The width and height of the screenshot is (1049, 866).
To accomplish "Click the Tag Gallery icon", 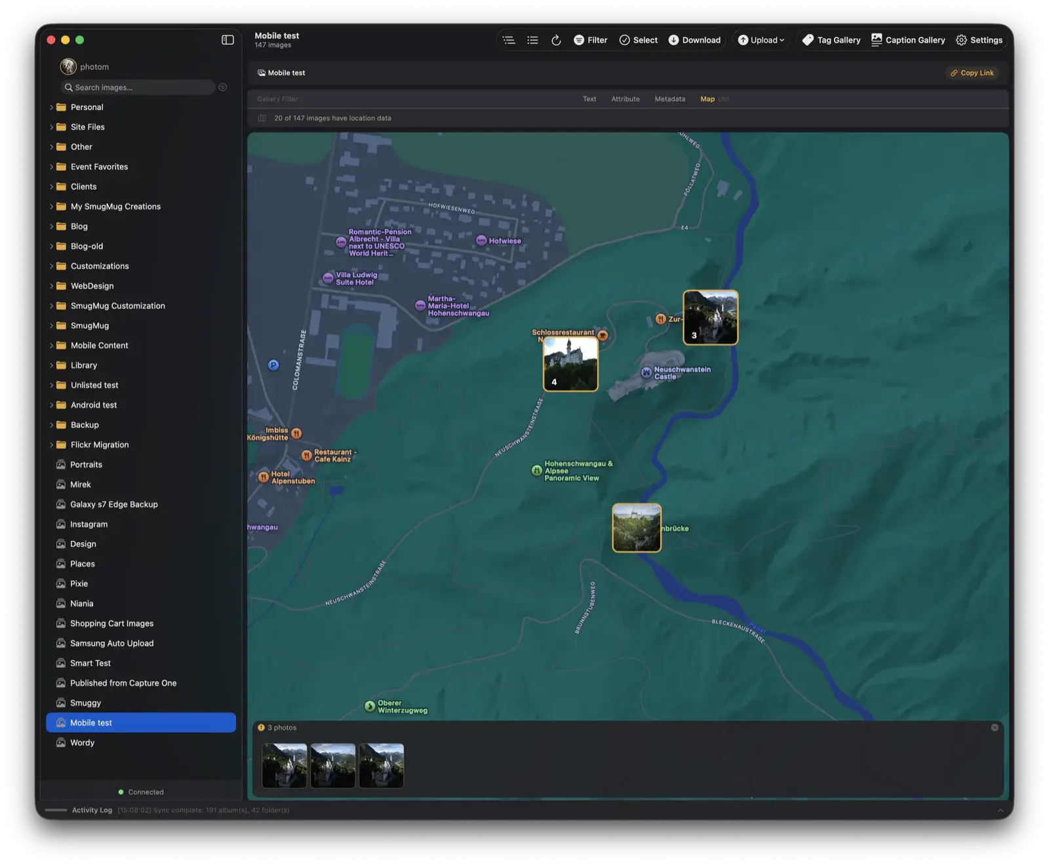I will pos(808,40).
